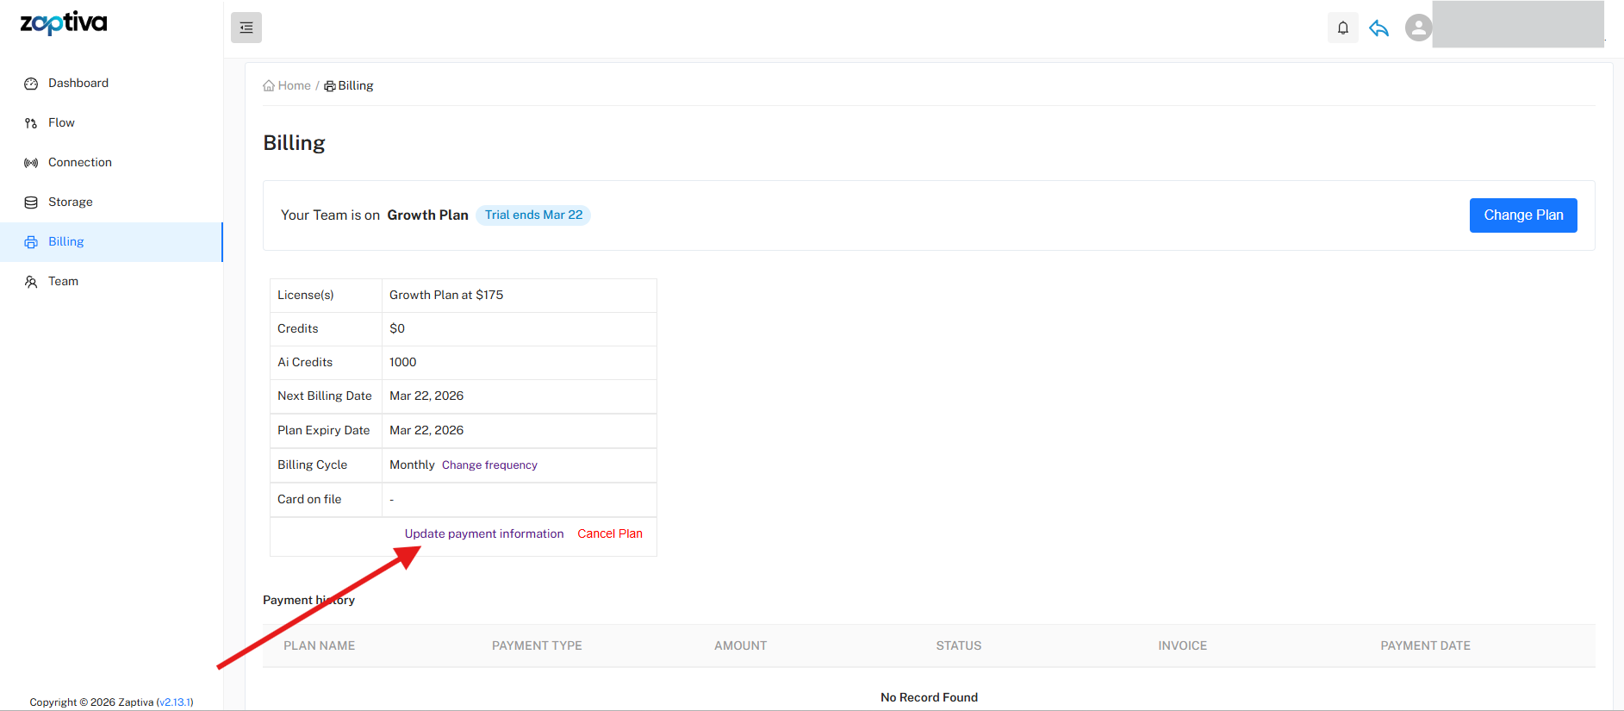
Task: Click the Dashboard sidebar icon
Action: [x=31, y=84]
